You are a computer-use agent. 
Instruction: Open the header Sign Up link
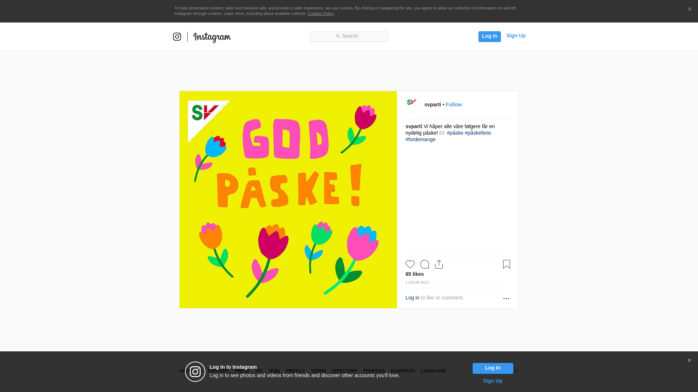pyautogui.click(x=516, y=36)
